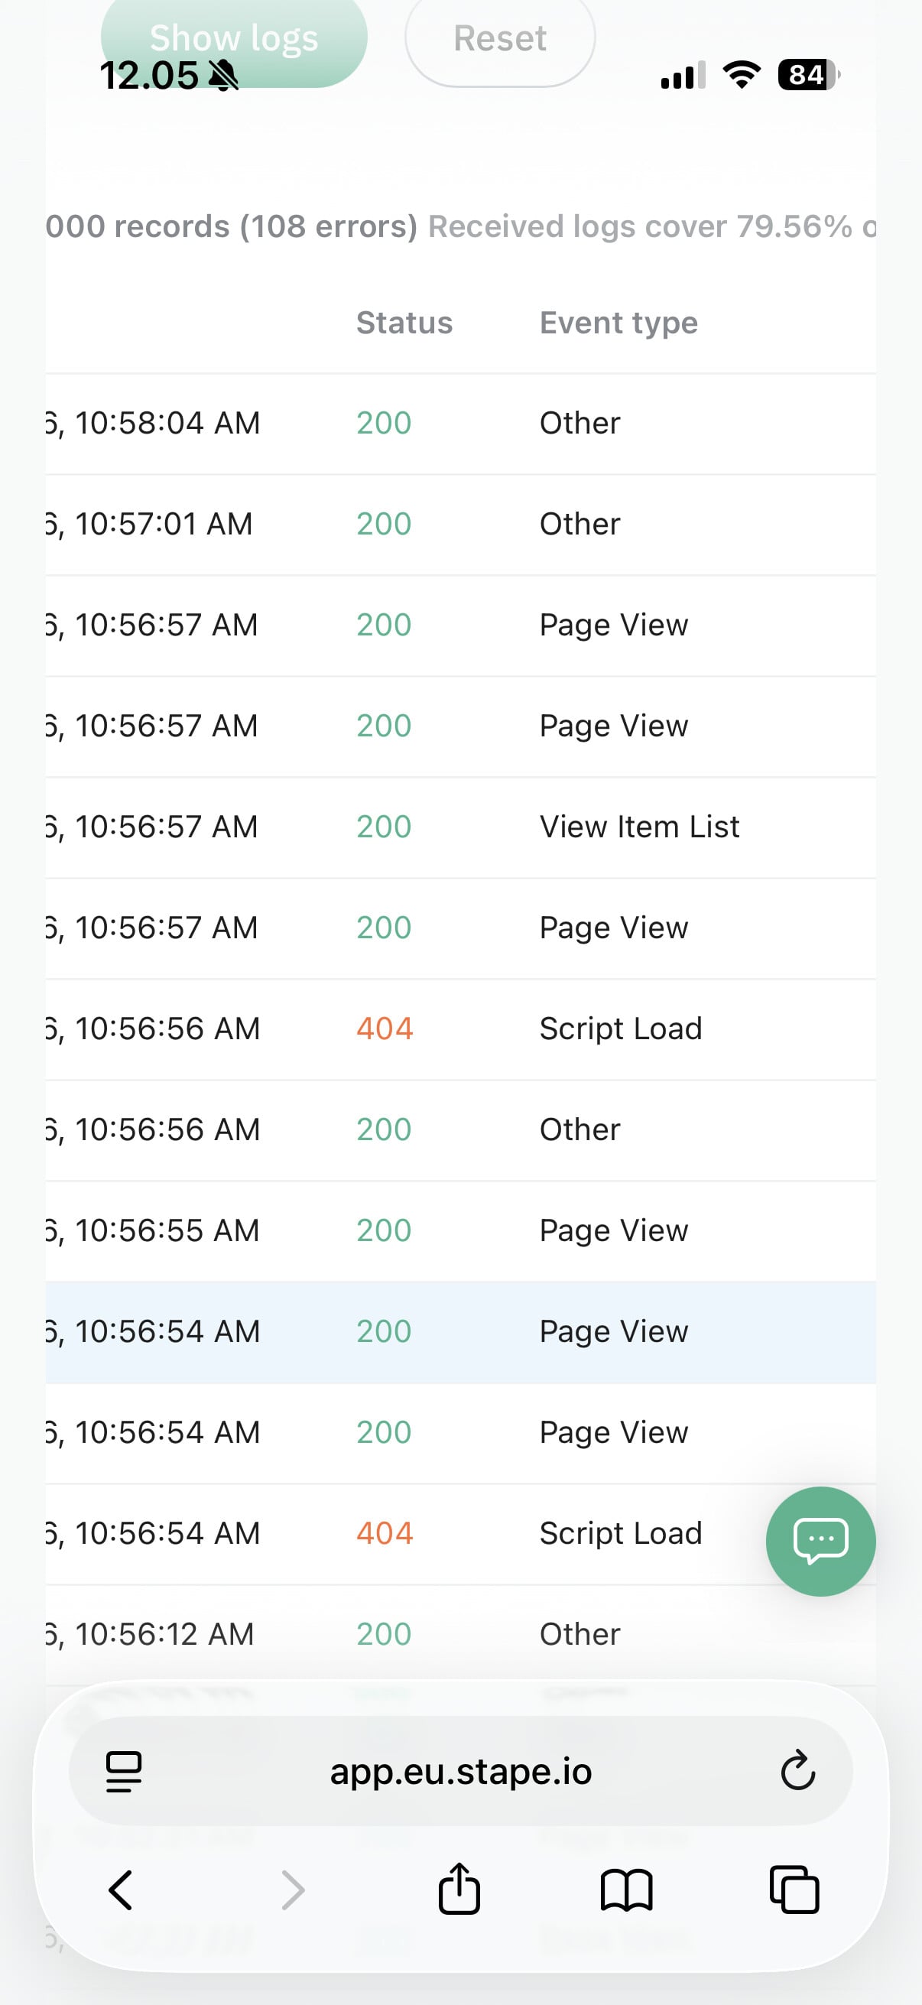
Task: Open the 10:56:54 AM 404 Script Load row
Action: [x=459, y=1533]
